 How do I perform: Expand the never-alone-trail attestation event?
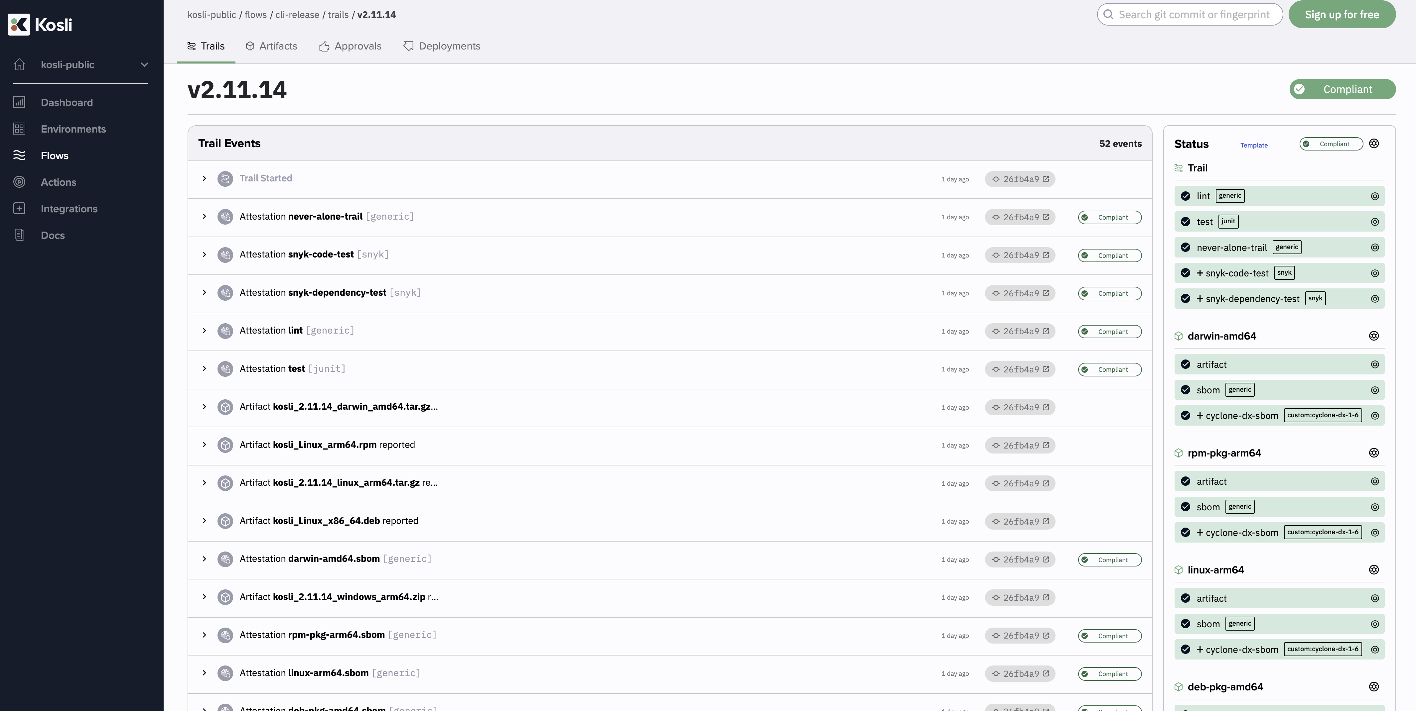pos(204,216)
